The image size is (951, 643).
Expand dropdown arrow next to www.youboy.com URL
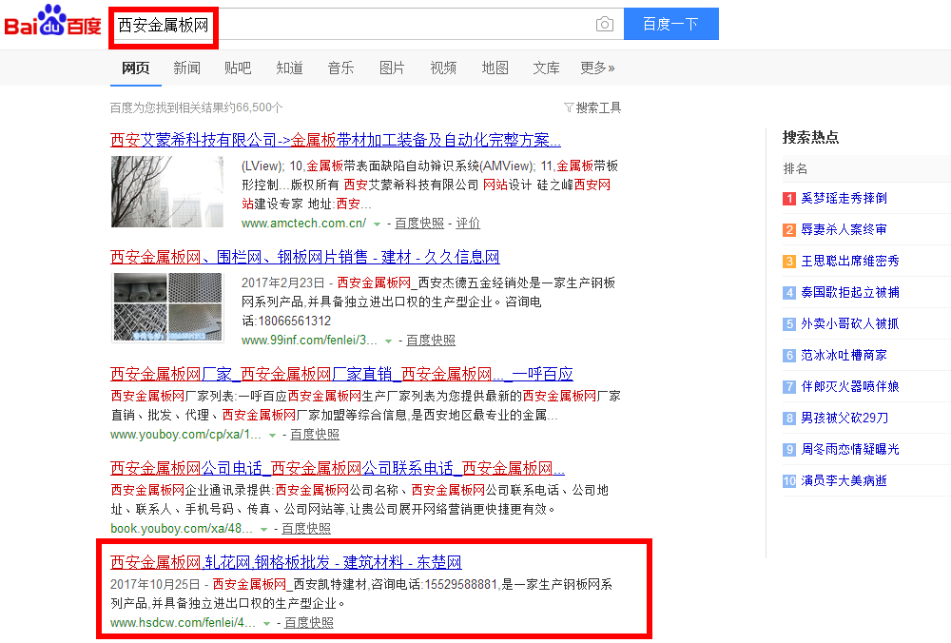[x=272, y=435]
